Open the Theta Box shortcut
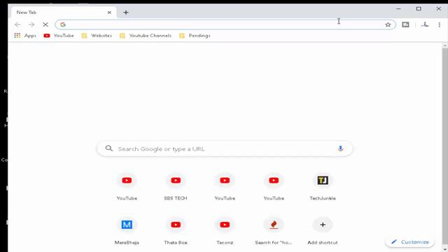 pyautogui.click(x=176, y=231)
